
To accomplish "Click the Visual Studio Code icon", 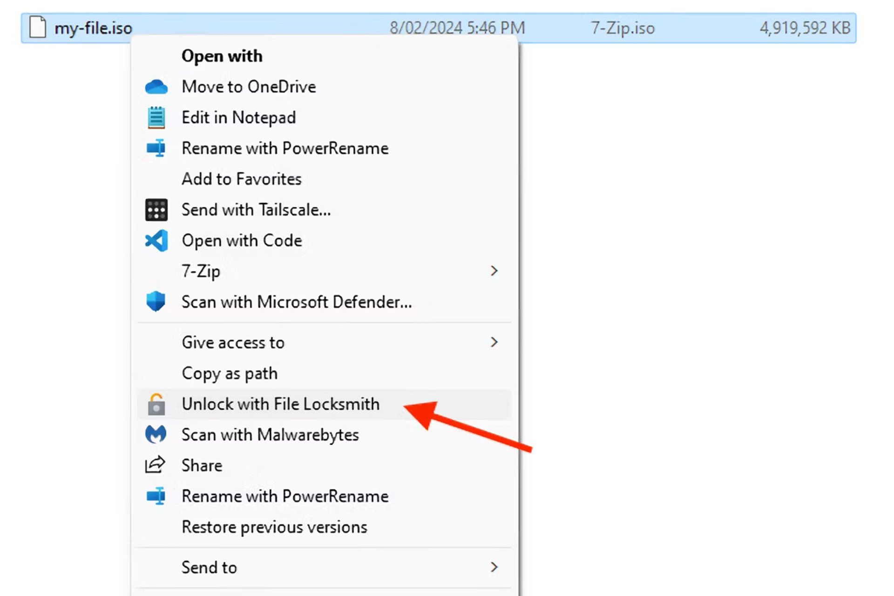I will [156, 241].
